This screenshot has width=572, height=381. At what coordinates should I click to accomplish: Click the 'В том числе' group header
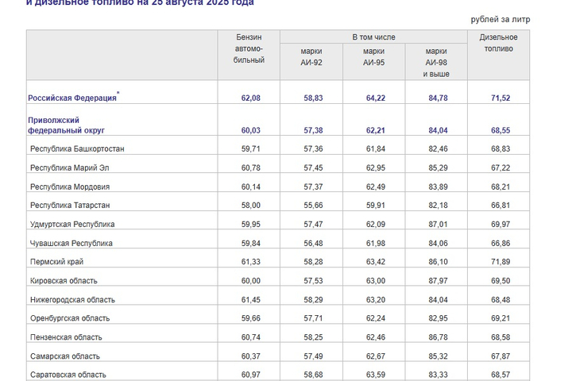(x=373, y=37)
